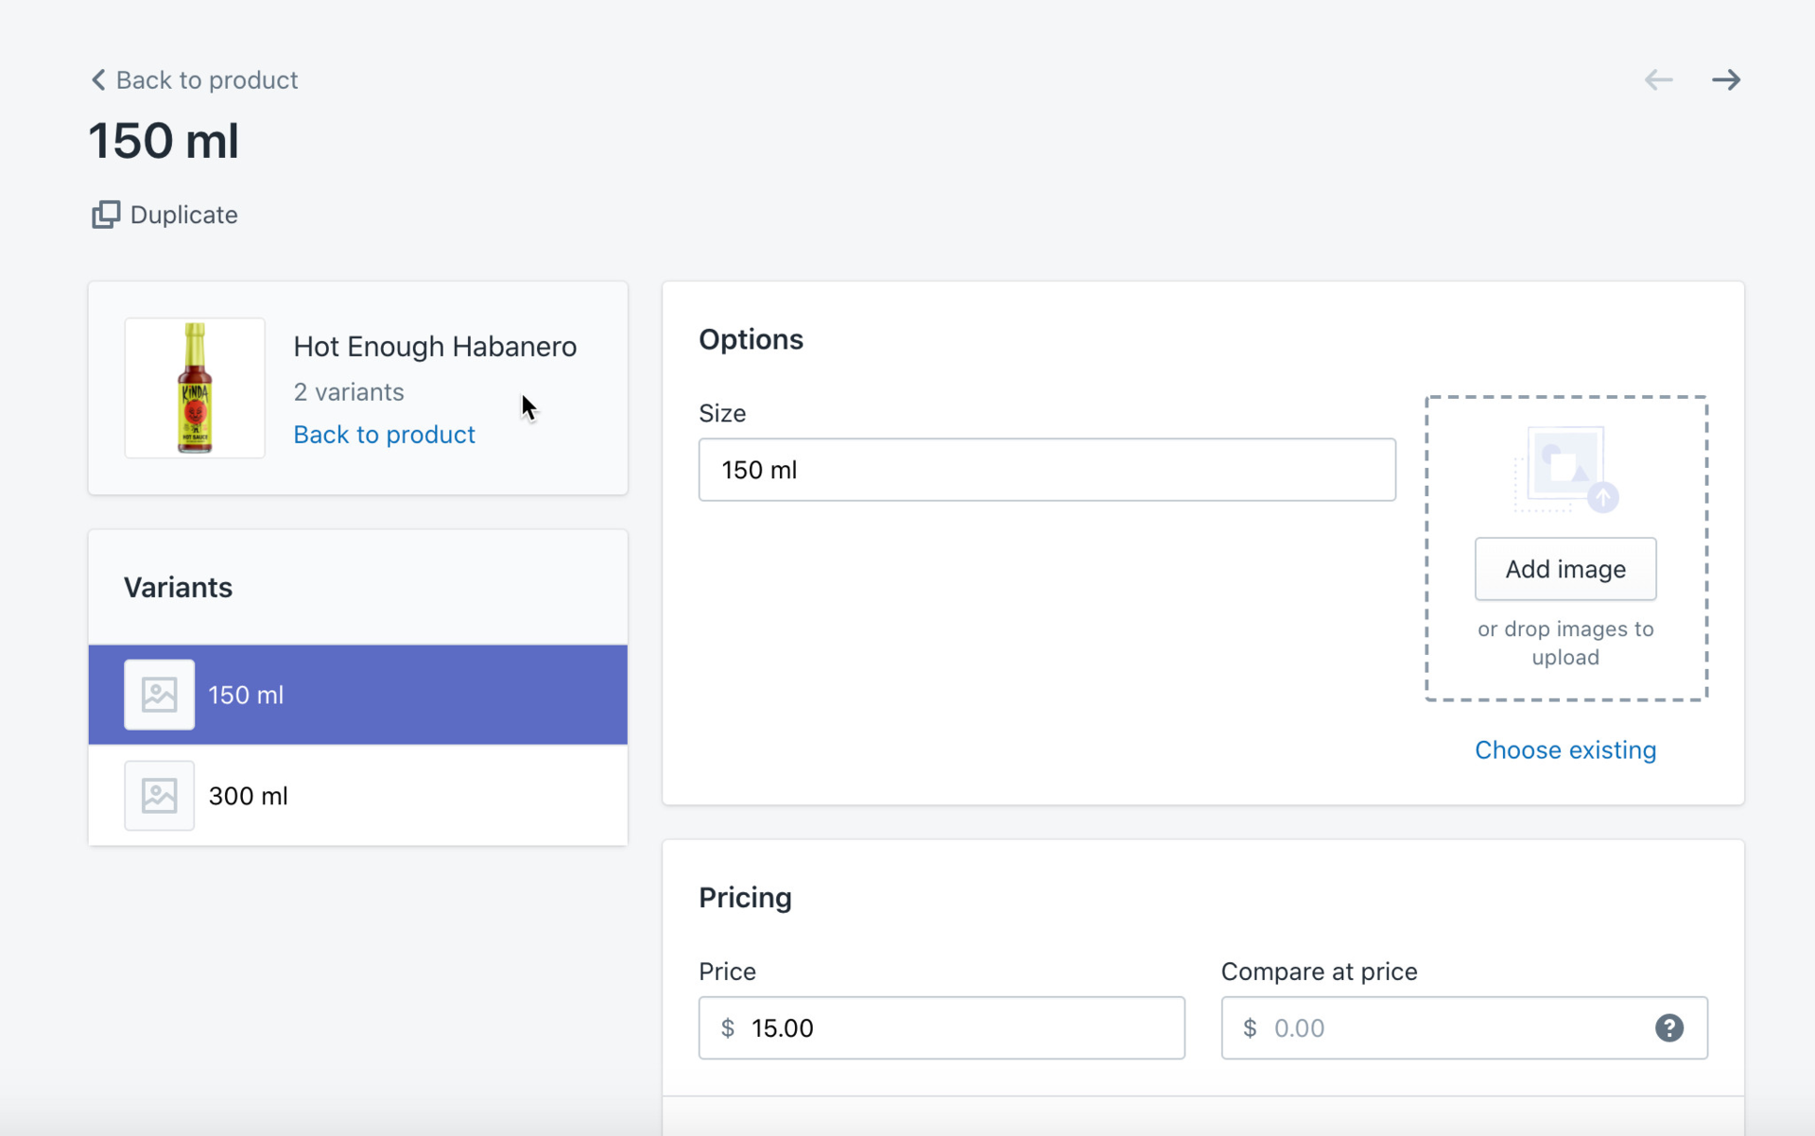Click the Size input field showing 150 ml
Screen dimensions: 1815x1136
[x=1046, y=469]
